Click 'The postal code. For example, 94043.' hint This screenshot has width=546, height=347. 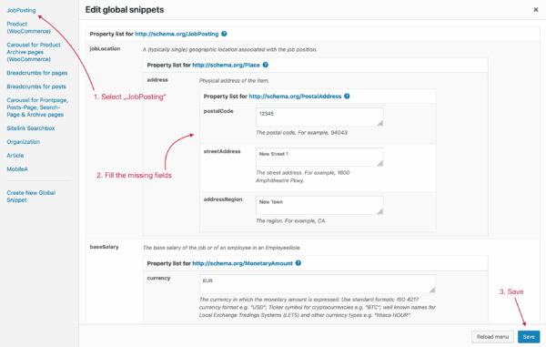tap(302, 133)
